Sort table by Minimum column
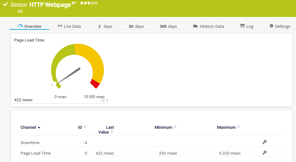The height and width of the screenshot is (162, 296). pos(166,127)
